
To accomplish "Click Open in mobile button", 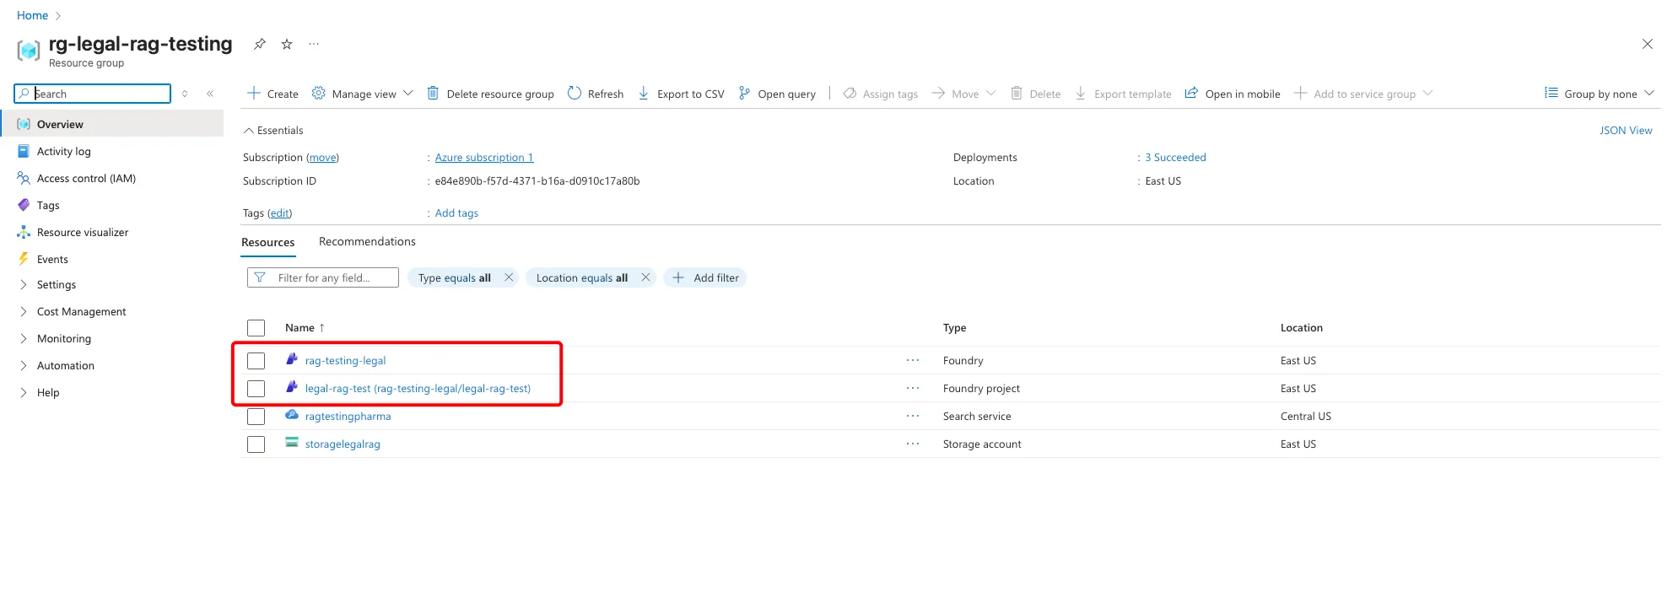I will [x=1233, y=94].
